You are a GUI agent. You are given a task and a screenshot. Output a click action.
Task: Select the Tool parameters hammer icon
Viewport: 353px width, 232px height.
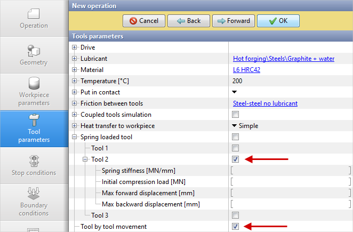point(34,121)
